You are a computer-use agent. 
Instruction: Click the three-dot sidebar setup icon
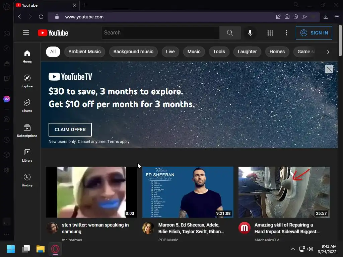tap(7, 234)
